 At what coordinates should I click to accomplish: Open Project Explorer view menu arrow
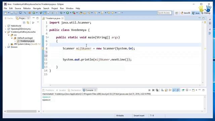coord(38,23)
